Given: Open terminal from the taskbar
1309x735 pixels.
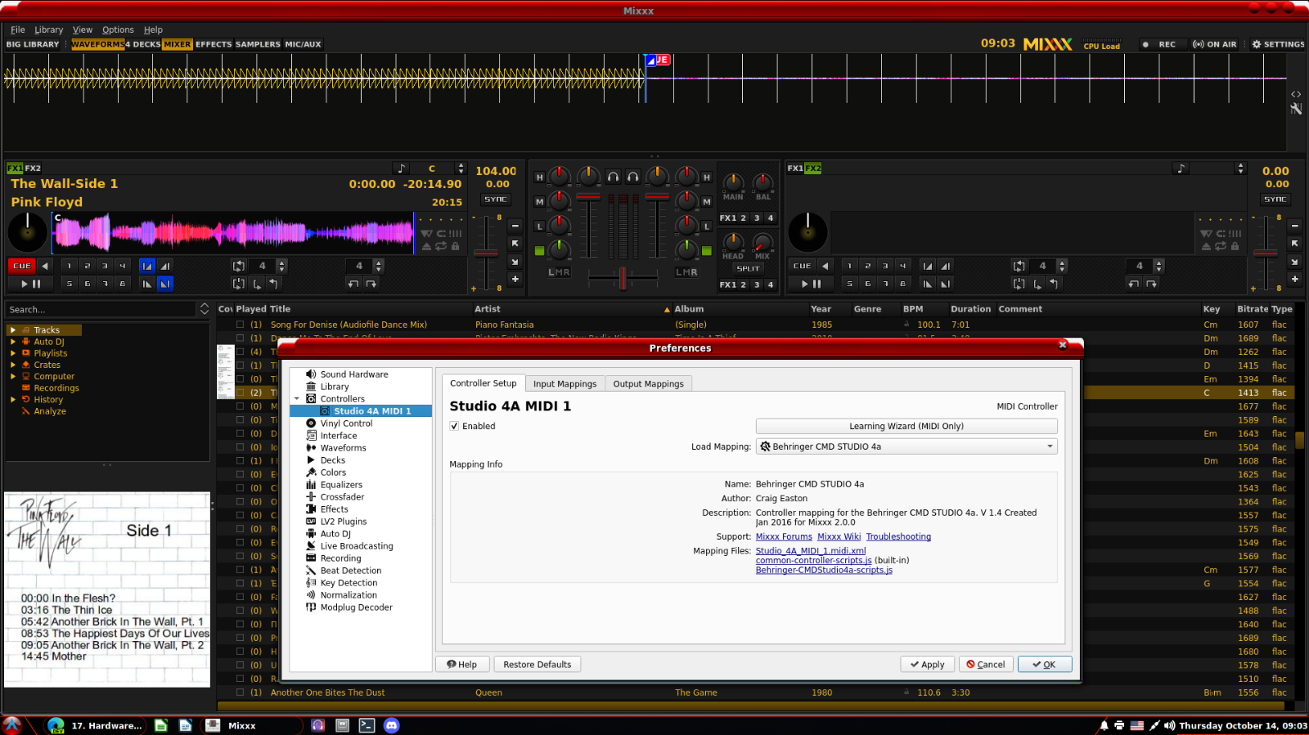Looking at the screenshot, I should pyautogui.click(x=367, y=725).
